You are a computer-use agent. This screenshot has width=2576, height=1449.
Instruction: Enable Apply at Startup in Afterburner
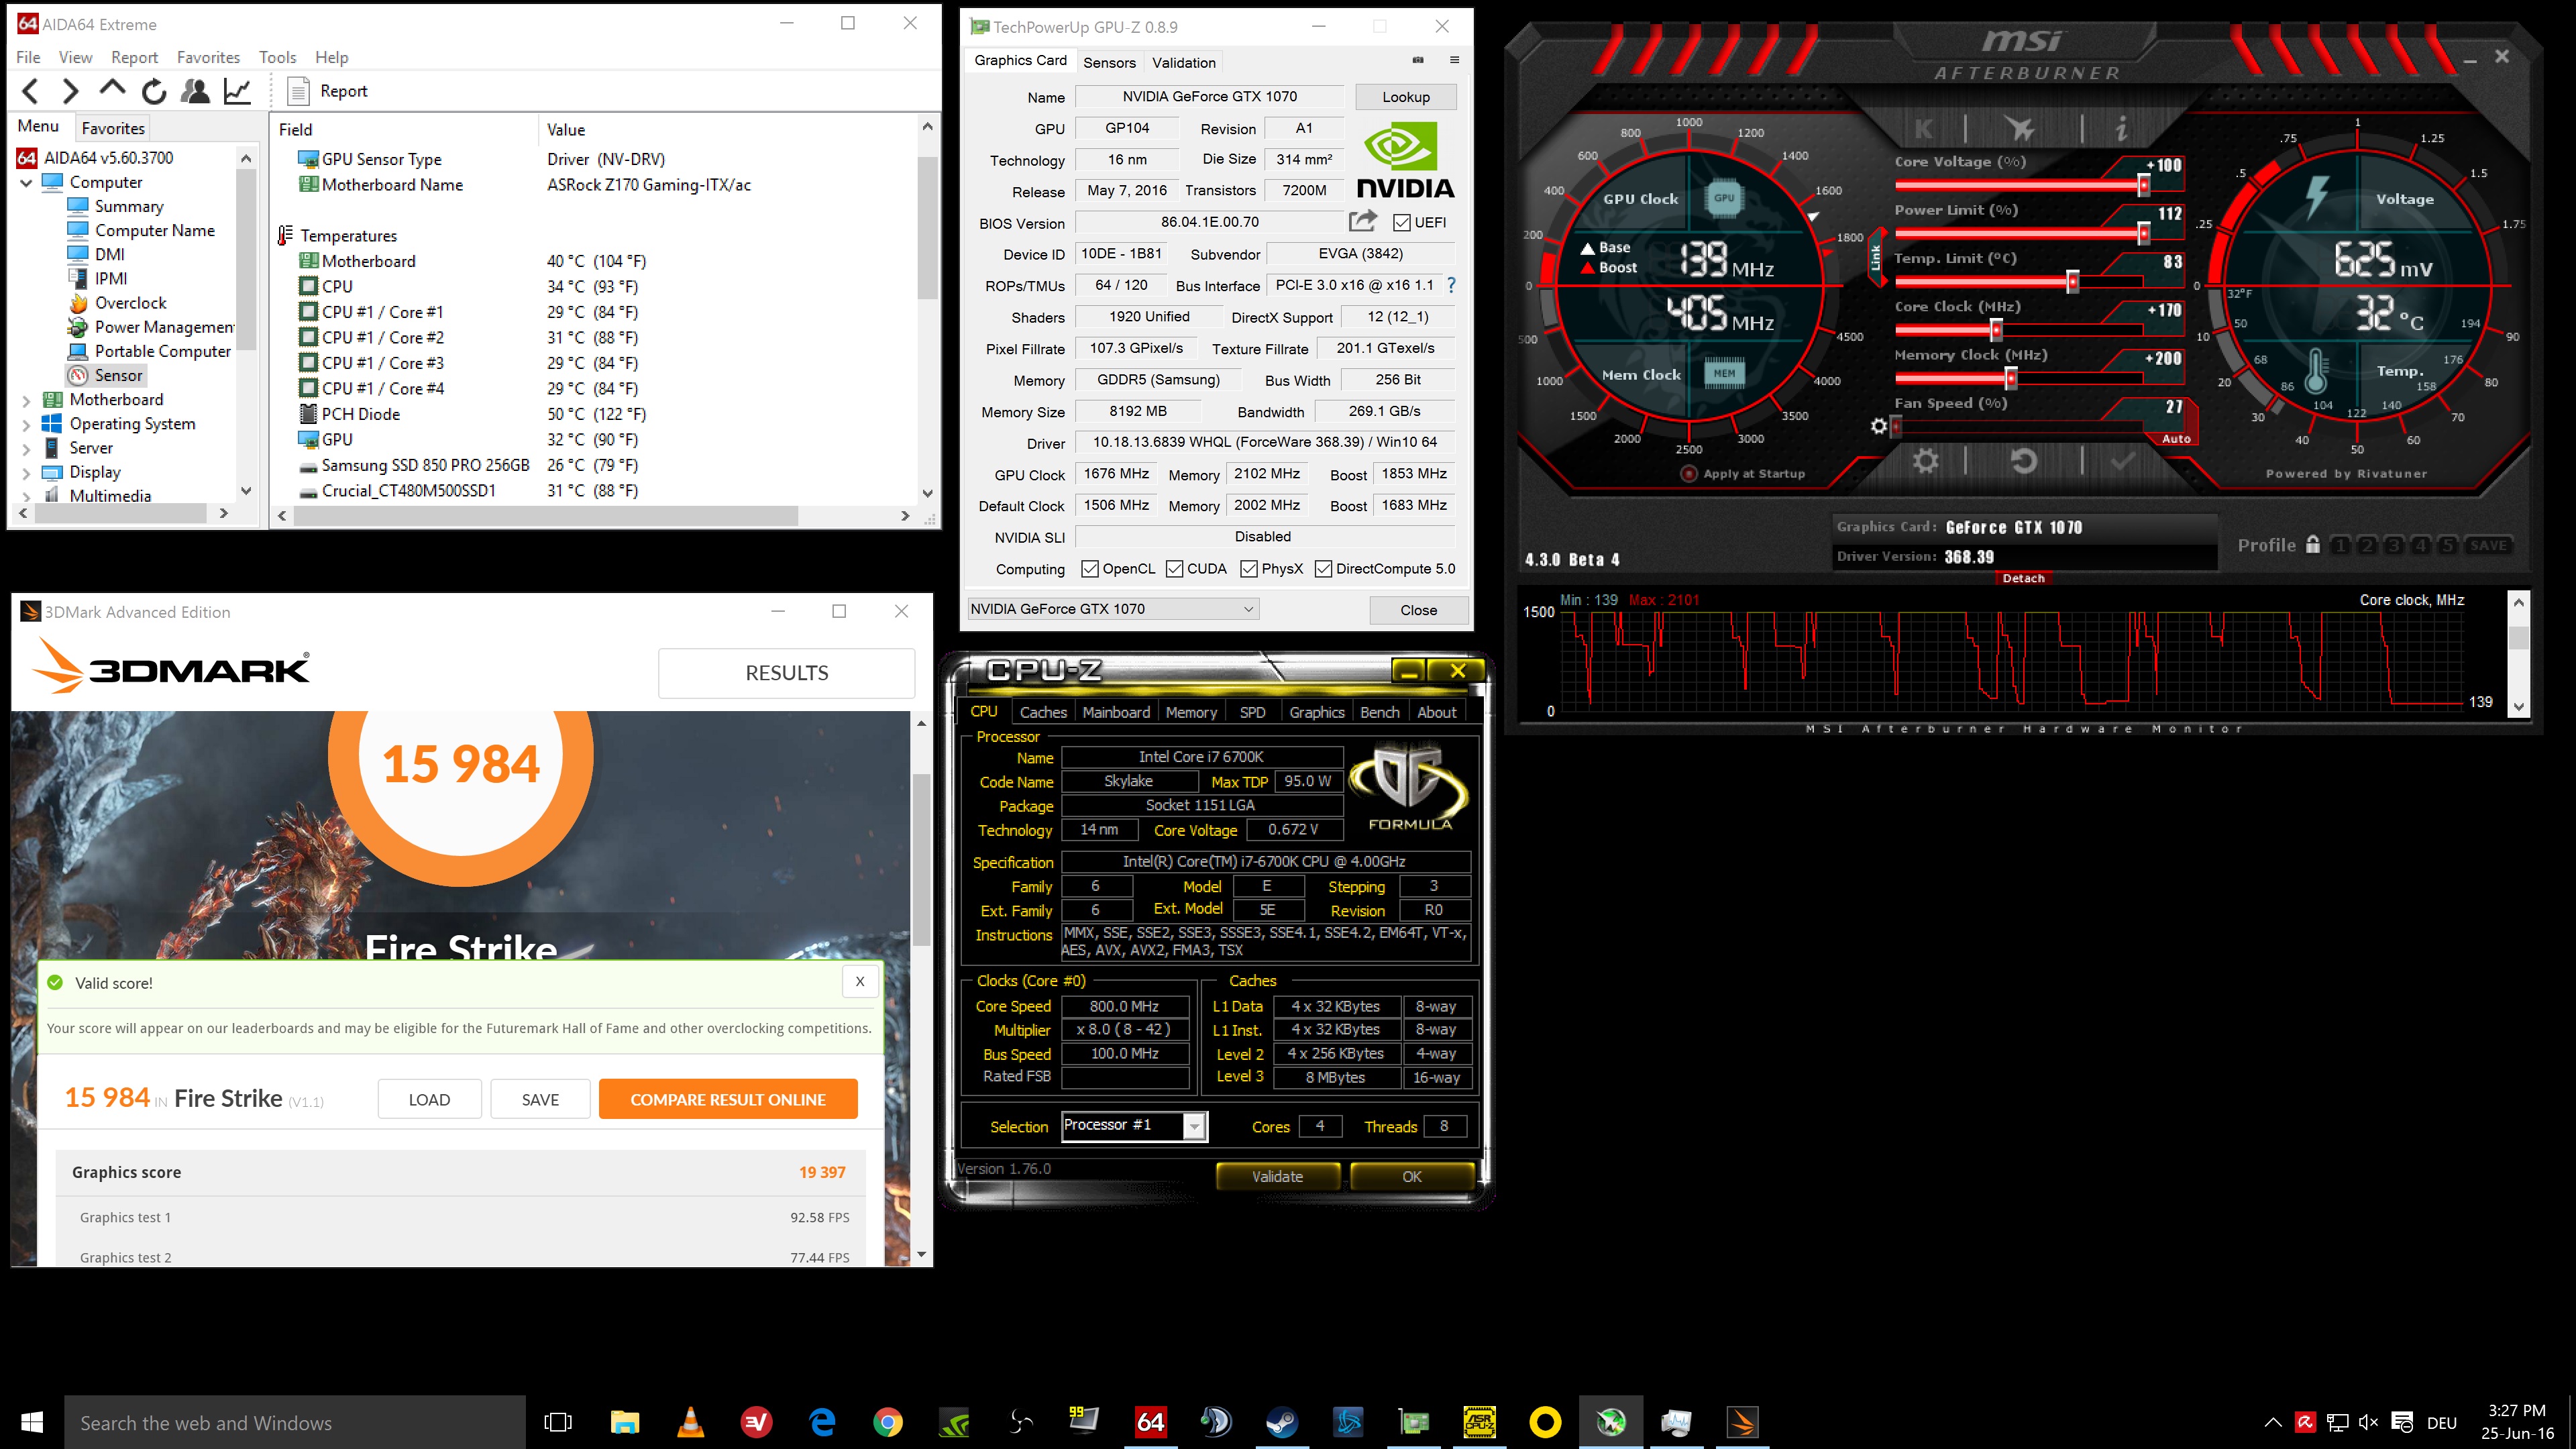[1689, 474]
